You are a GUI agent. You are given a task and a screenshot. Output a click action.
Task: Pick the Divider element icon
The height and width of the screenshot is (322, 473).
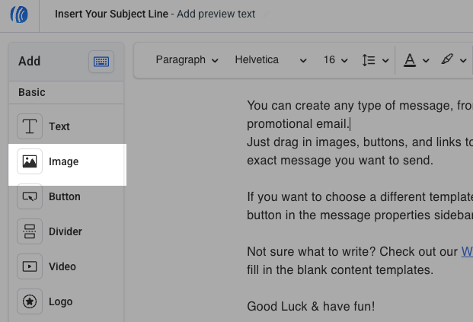pos(30,231)
